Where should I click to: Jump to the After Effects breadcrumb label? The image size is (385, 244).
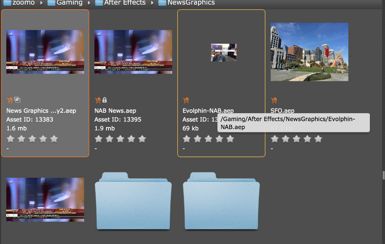(125, 3)
